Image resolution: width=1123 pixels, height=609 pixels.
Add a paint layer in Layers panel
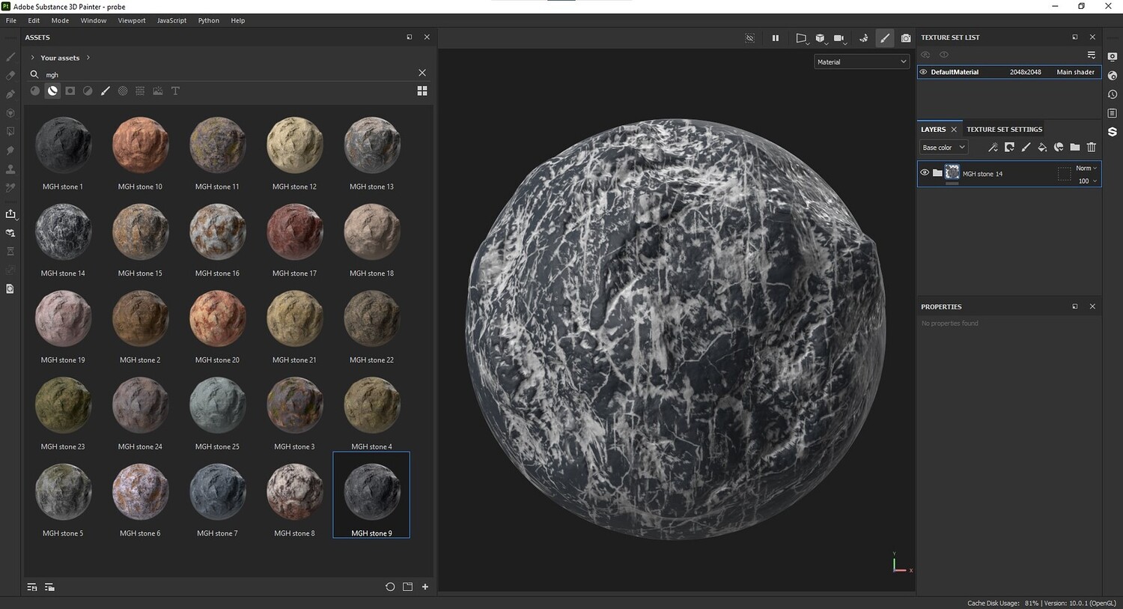pos(1026,148)
